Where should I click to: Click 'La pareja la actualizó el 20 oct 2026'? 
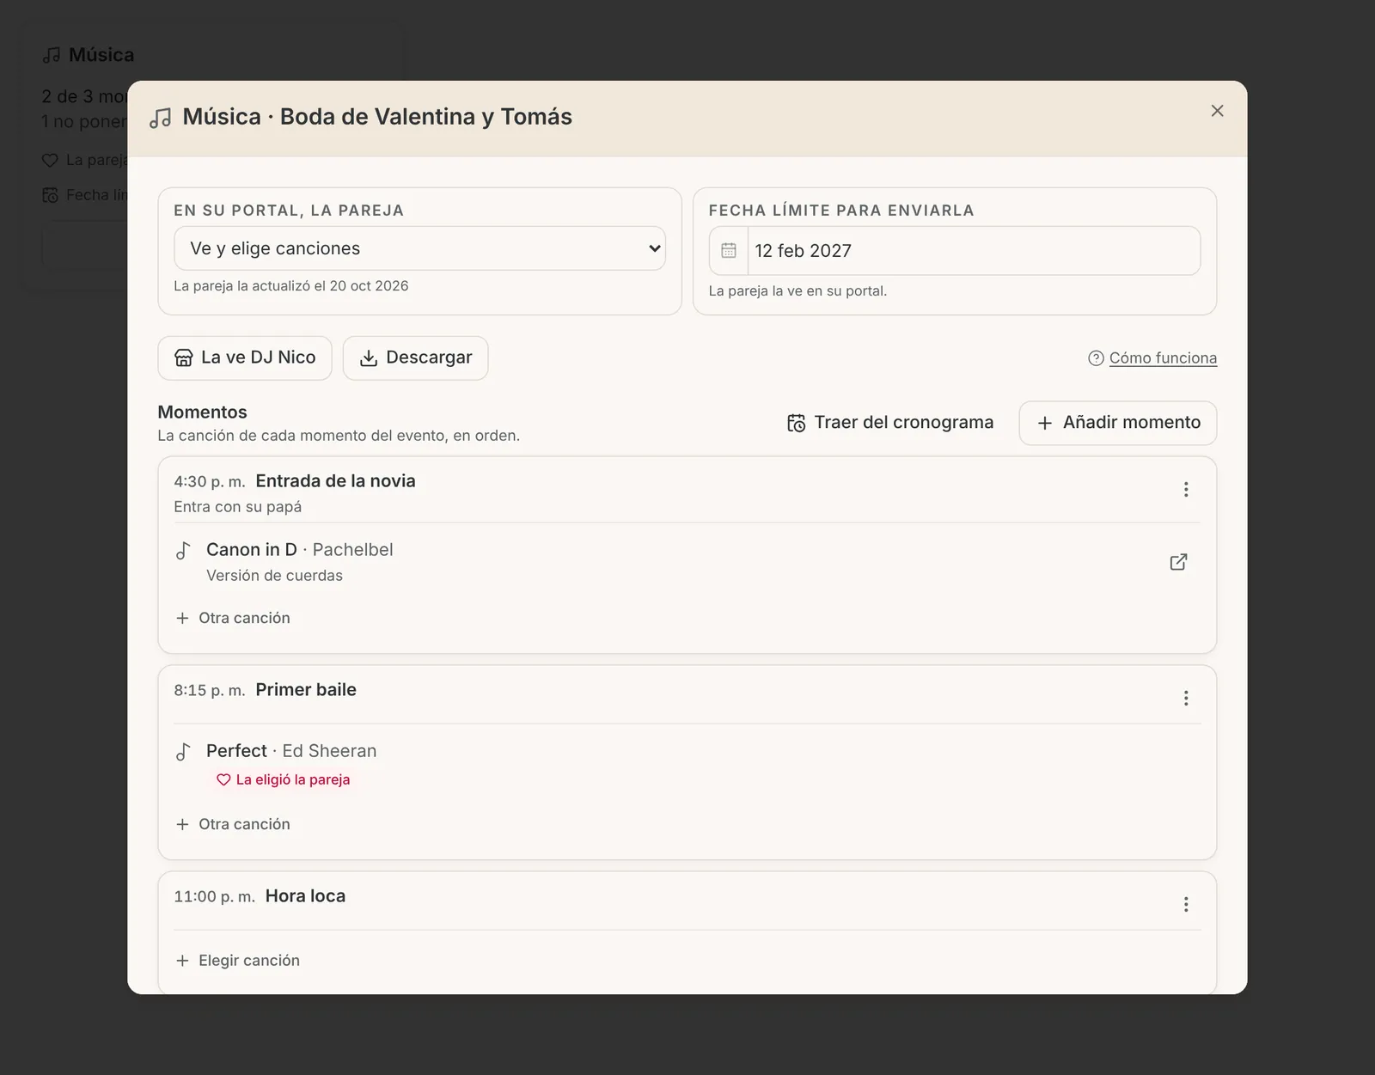pos(291,286)
